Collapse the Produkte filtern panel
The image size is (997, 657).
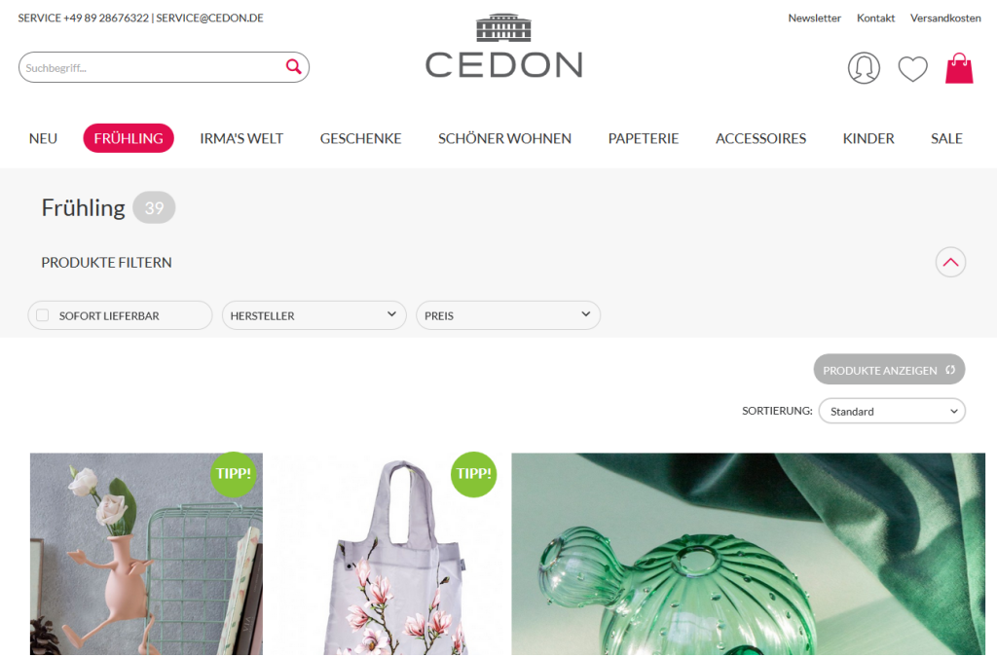[x=950, y=262]
